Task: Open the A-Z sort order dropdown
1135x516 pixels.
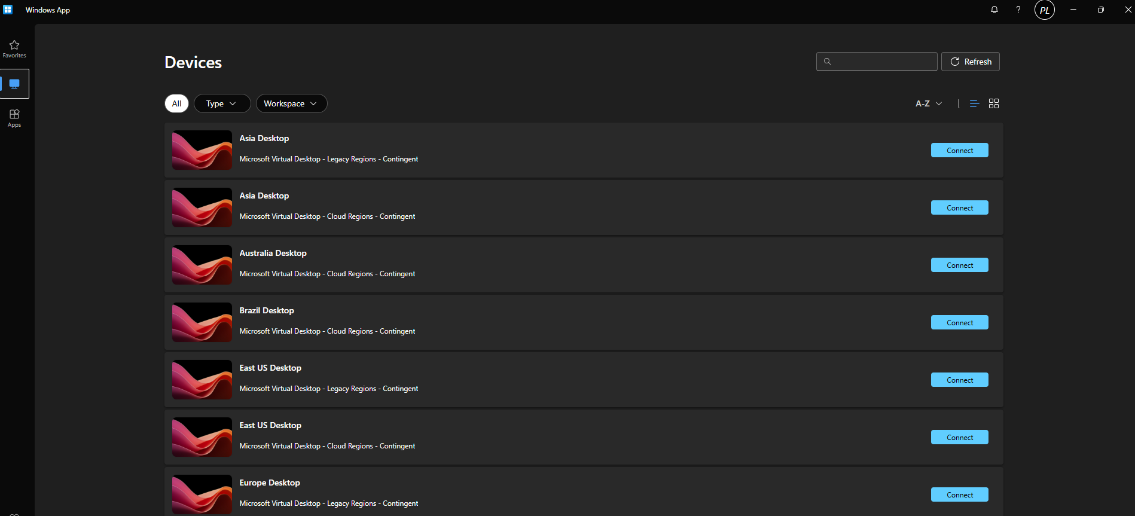Action: coord(929,103)
